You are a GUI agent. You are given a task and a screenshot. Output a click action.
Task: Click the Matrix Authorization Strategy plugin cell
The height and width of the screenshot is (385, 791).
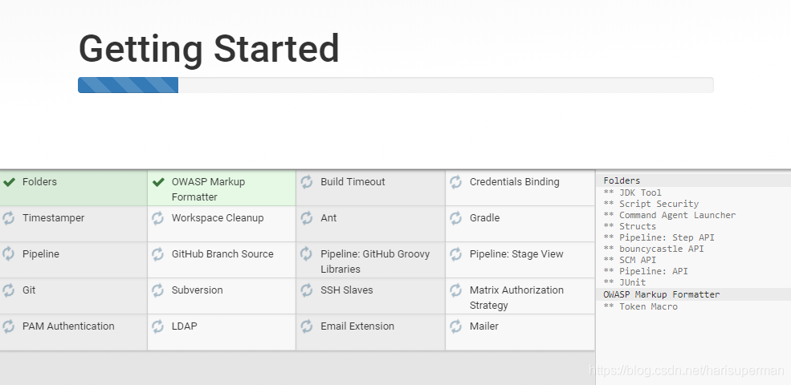(x=520, y=297)
